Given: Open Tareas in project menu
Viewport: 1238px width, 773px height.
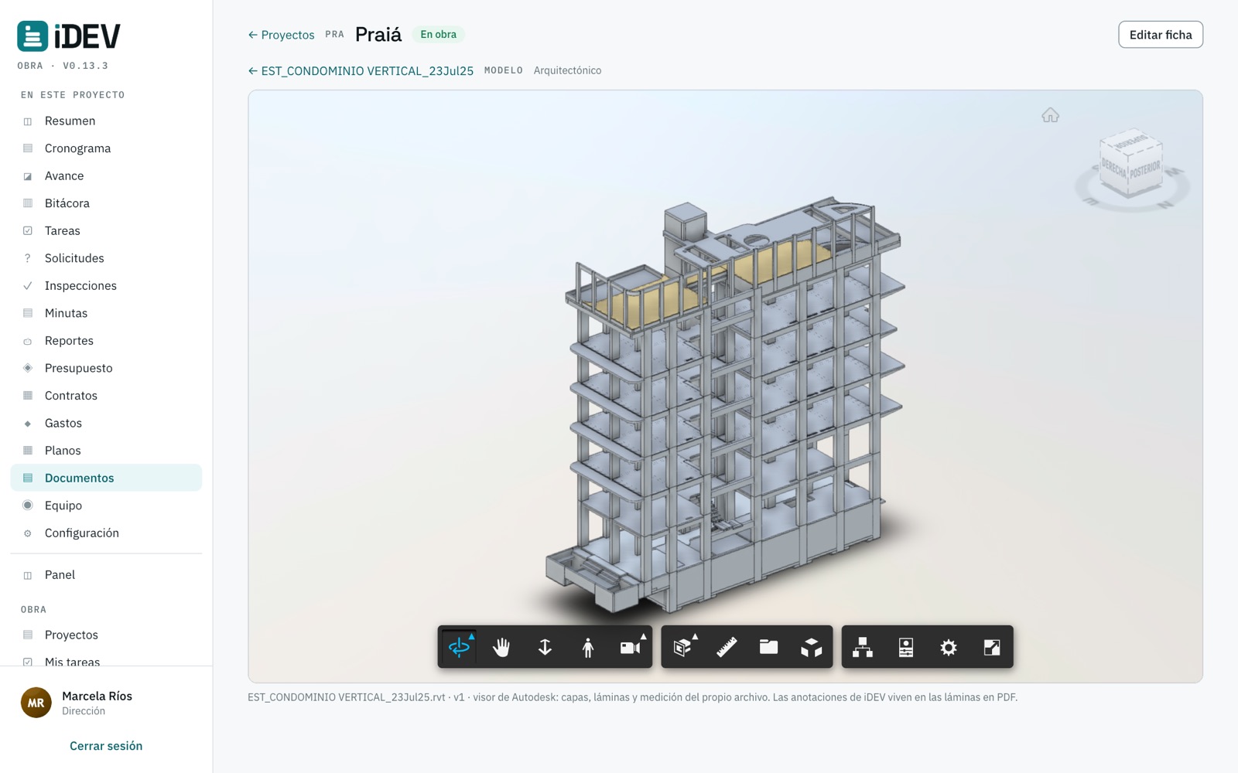Looking at the screenshot, I should point(106,230).
